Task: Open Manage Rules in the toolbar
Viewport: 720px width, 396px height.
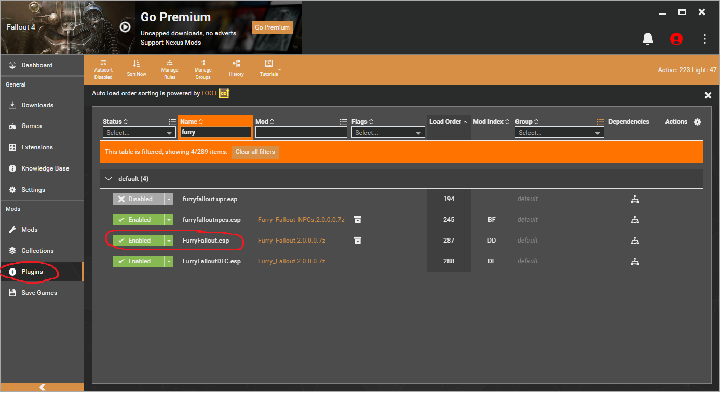Action: pyautogui.click(x=170, y=69)
